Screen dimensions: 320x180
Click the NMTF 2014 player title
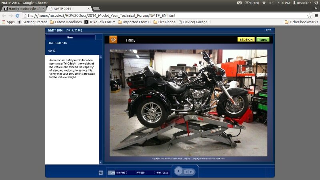(x=55, y=30)
